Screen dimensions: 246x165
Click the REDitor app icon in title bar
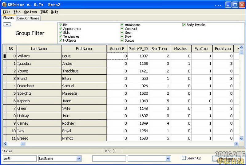point(4,5)
